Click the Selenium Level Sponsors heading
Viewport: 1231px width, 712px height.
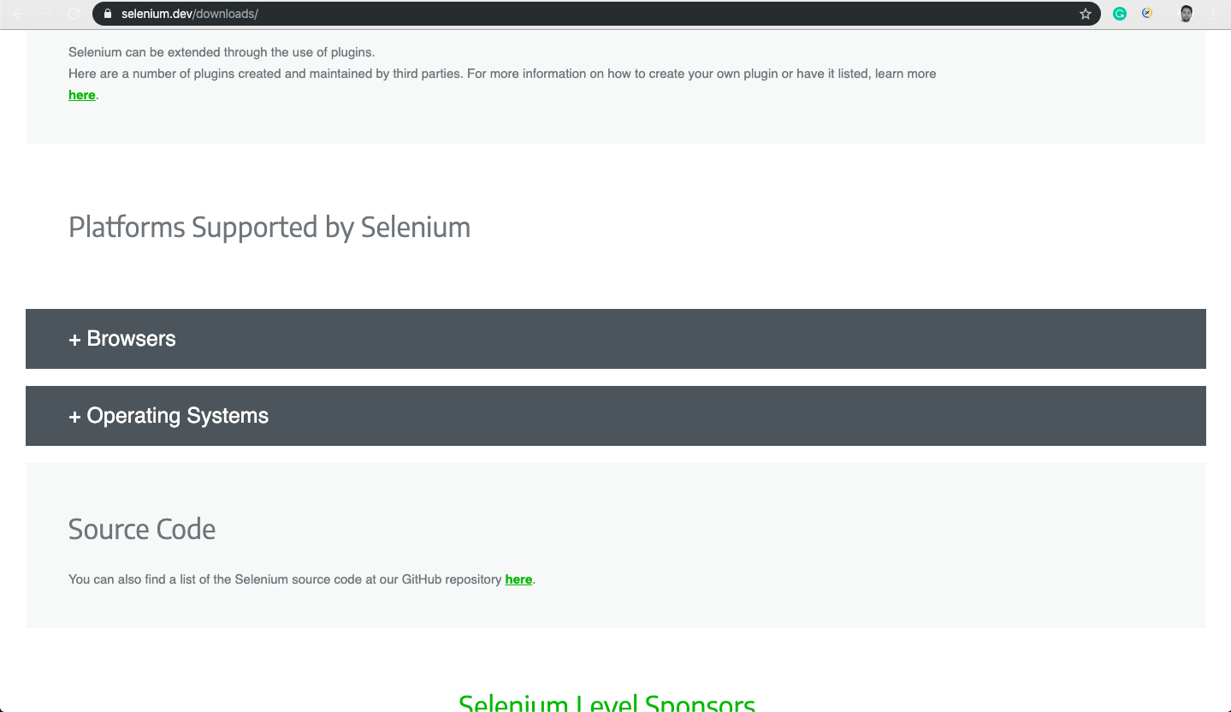[607, 703]
